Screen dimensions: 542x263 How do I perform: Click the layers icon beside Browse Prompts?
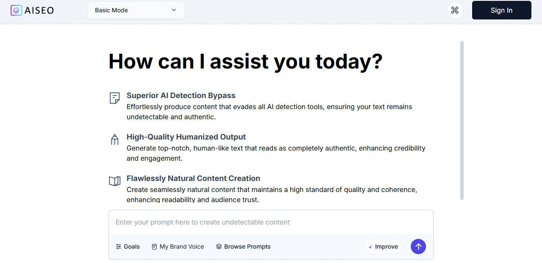click(219, 247)
